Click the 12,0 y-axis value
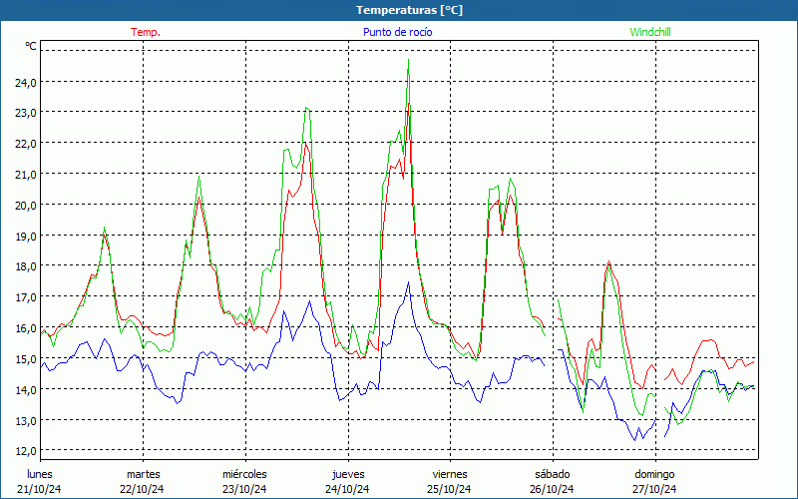This screenshot has height=499, width=798. 26,451
